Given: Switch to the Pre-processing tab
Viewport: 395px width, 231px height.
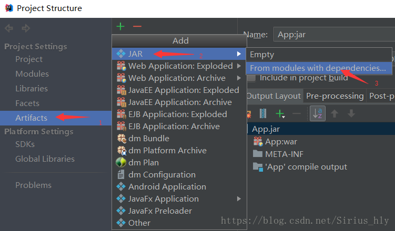Looking at the screenshot, I should click(335, 96).
